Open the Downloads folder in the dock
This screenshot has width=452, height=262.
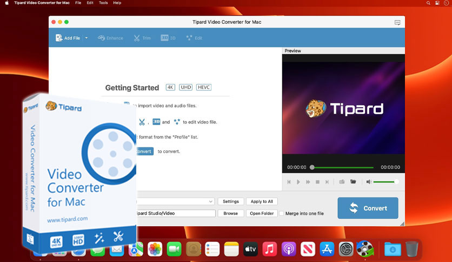pos(393,249)
